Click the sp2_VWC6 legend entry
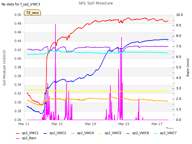 138,133
